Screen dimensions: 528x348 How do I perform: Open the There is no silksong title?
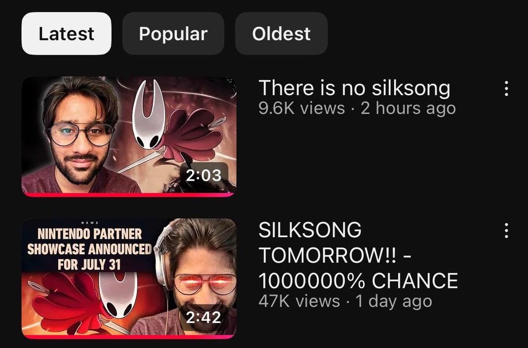click(x=354, y=88)
